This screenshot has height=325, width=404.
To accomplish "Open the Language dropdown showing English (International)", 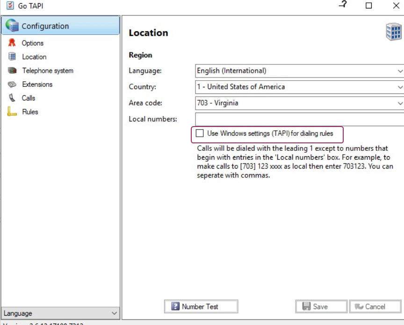I will (299, 71).
